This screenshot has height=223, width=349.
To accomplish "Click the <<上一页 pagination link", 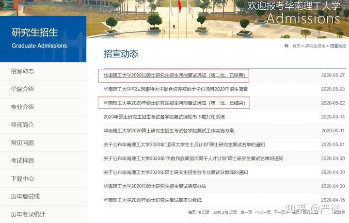I will (263, 212).
